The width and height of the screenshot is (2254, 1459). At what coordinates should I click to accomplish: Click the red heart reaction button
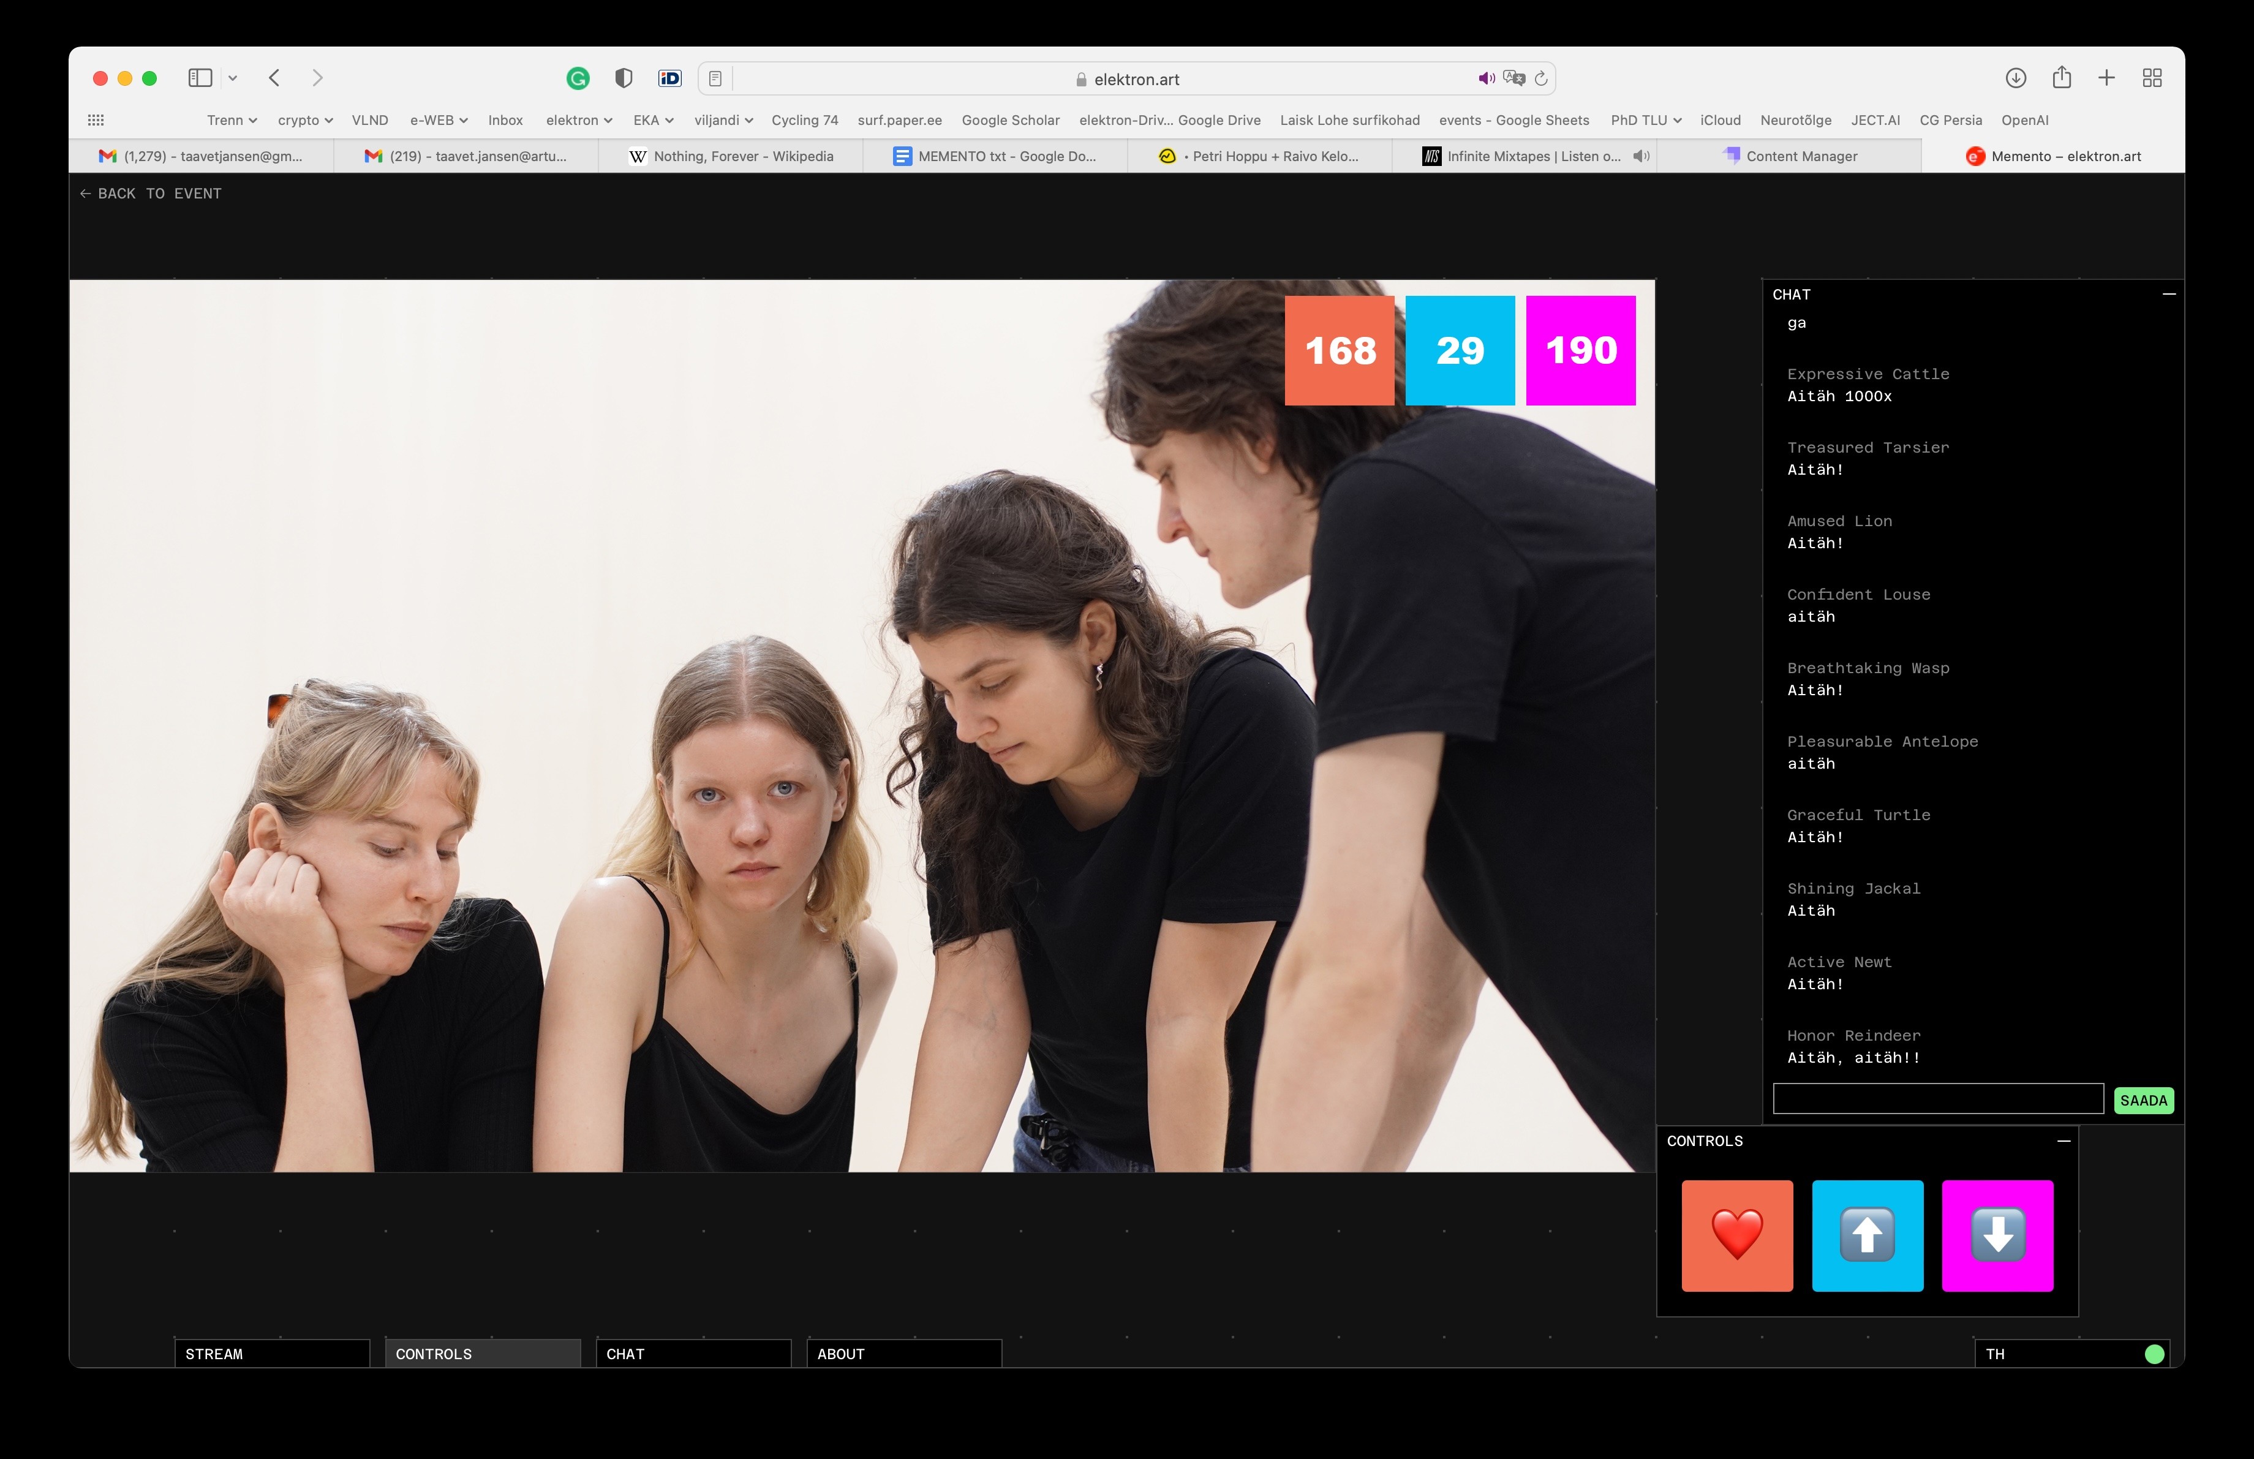point(1737,1235)
